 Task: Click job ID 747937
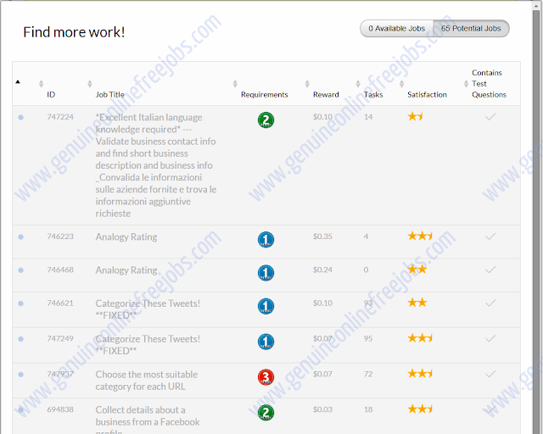pos(60,374)
